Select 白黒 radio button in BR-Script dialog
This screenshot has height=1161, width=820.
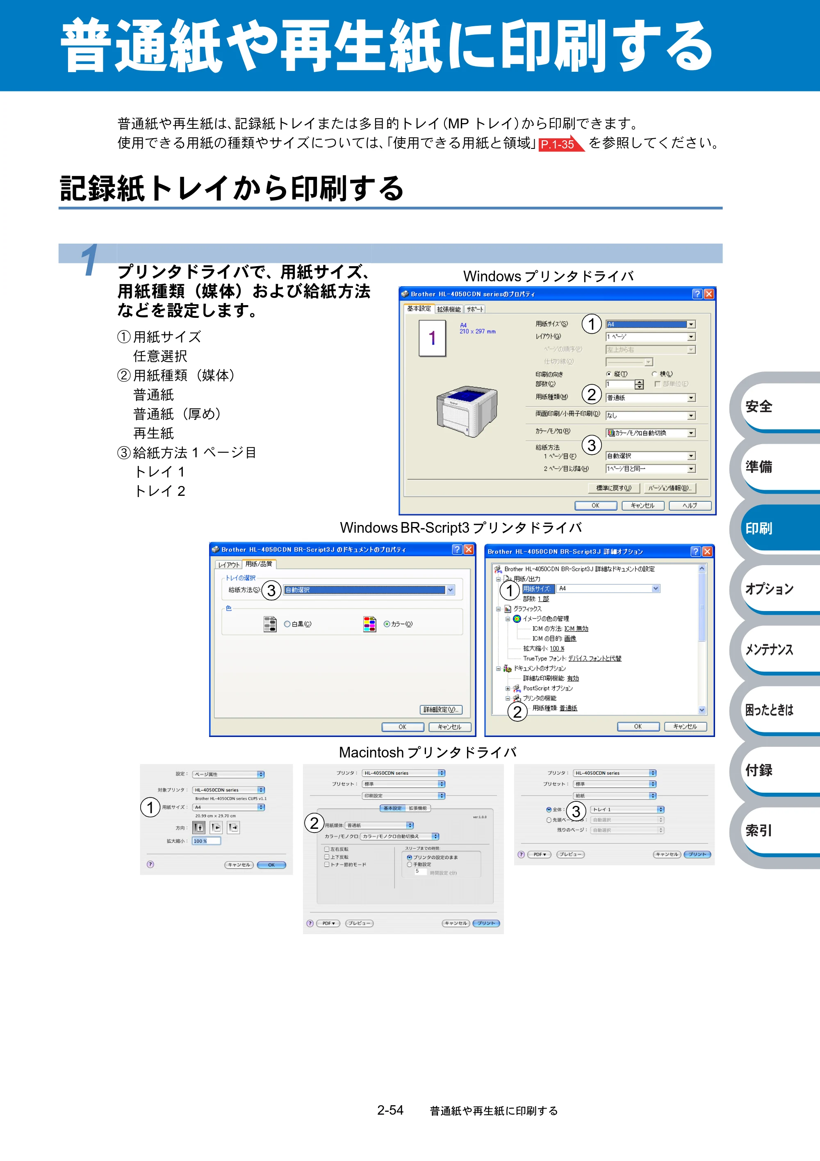[x=287, y=624]
